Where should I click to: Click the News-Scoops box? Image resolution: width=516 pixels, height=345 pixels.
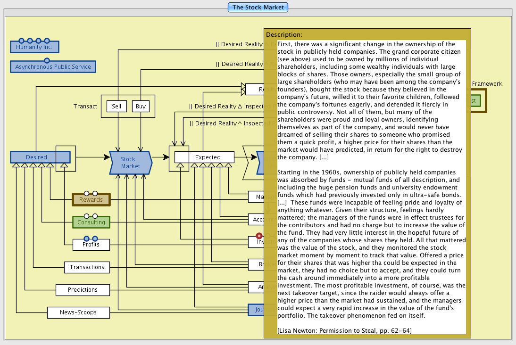(x=78, y=312)
